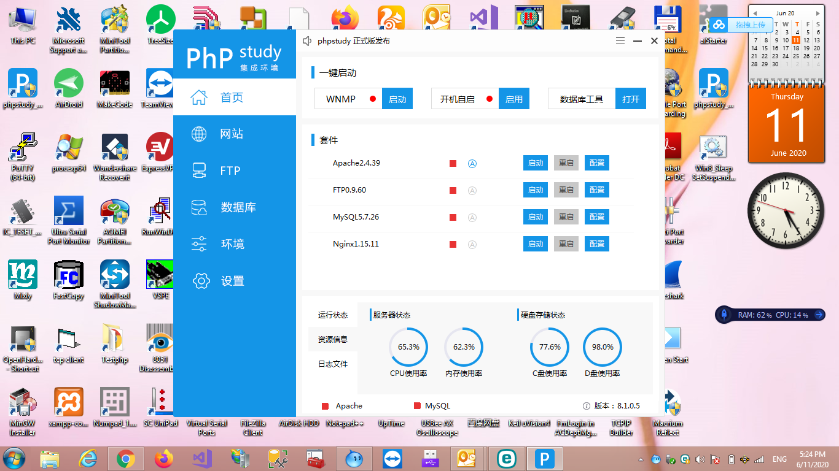Image resolution: width=839 pixels, height=471 pixels.
Task: Click the WNMP 启动 start button
Action: (397, 99)
